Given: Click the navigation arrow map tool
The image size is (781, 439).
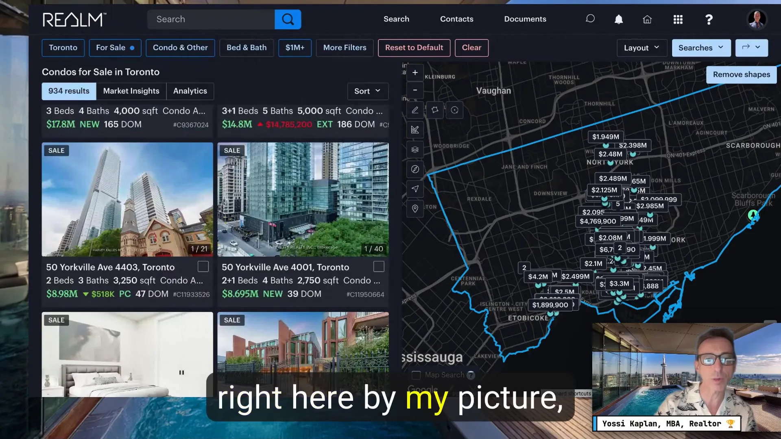Looking at the screenshot, I should 415,189.
